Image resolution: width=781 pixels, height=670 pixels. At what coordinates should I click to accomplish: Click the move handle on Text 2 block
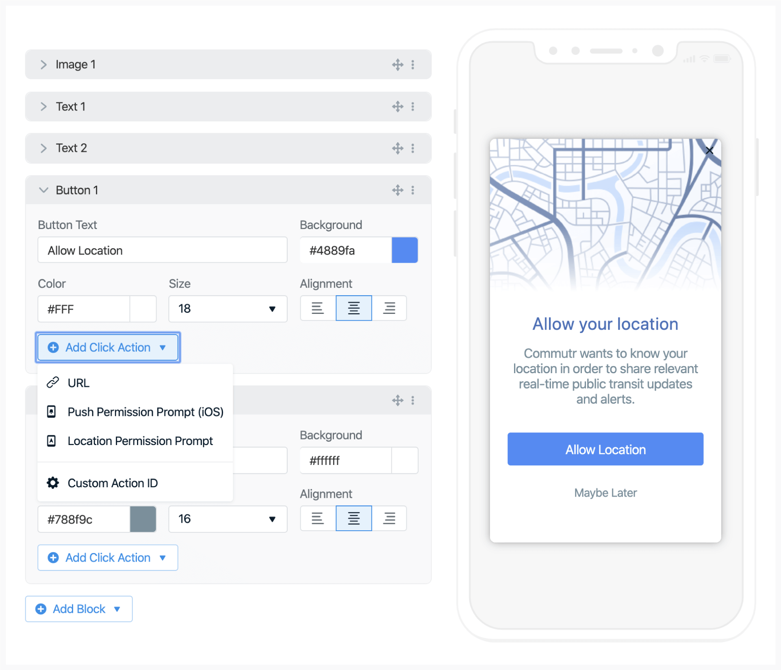tap(397, 148)
